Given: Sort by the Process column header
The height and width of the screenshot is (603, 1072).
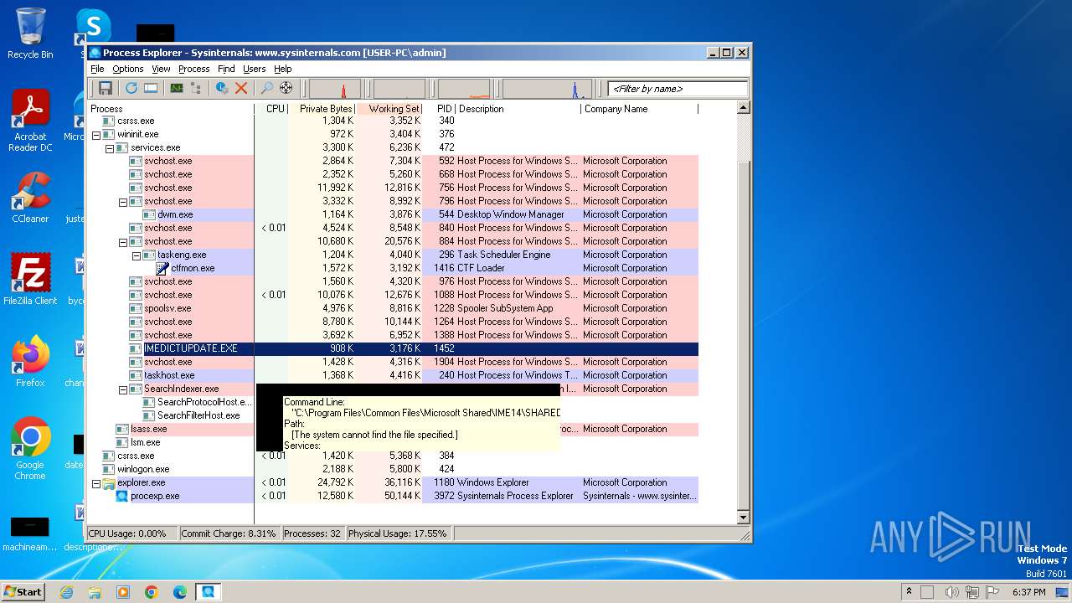Looking at the screenshot, I should [x=171, y=108].
